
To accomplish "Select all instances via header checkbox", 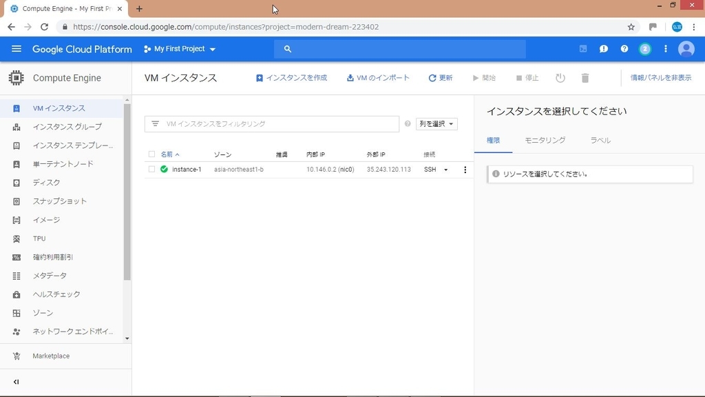I will click(x=151, y=154).
